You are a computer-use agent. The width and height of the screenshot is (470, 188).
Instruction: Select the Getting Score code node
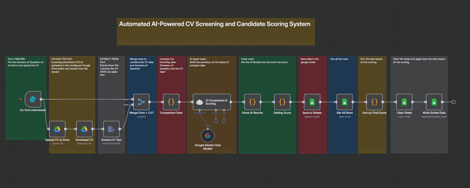pos(282,102)
